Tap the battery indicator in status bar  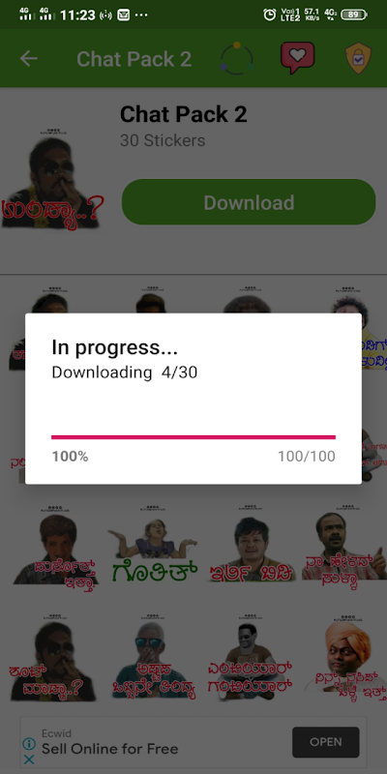[353, 15]
